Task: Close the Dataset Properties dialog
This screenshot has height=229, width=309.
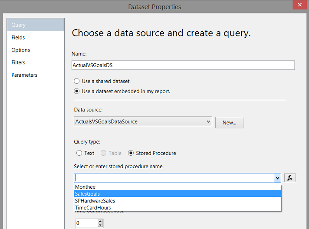Action: pos(300,7)
